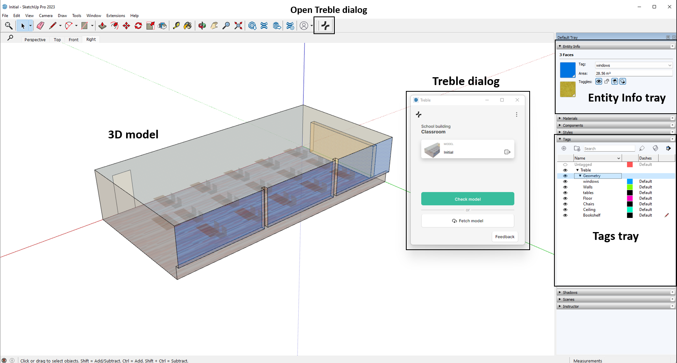Expand the Scenes tray panel
677x363 pixels.
(616, 299)
